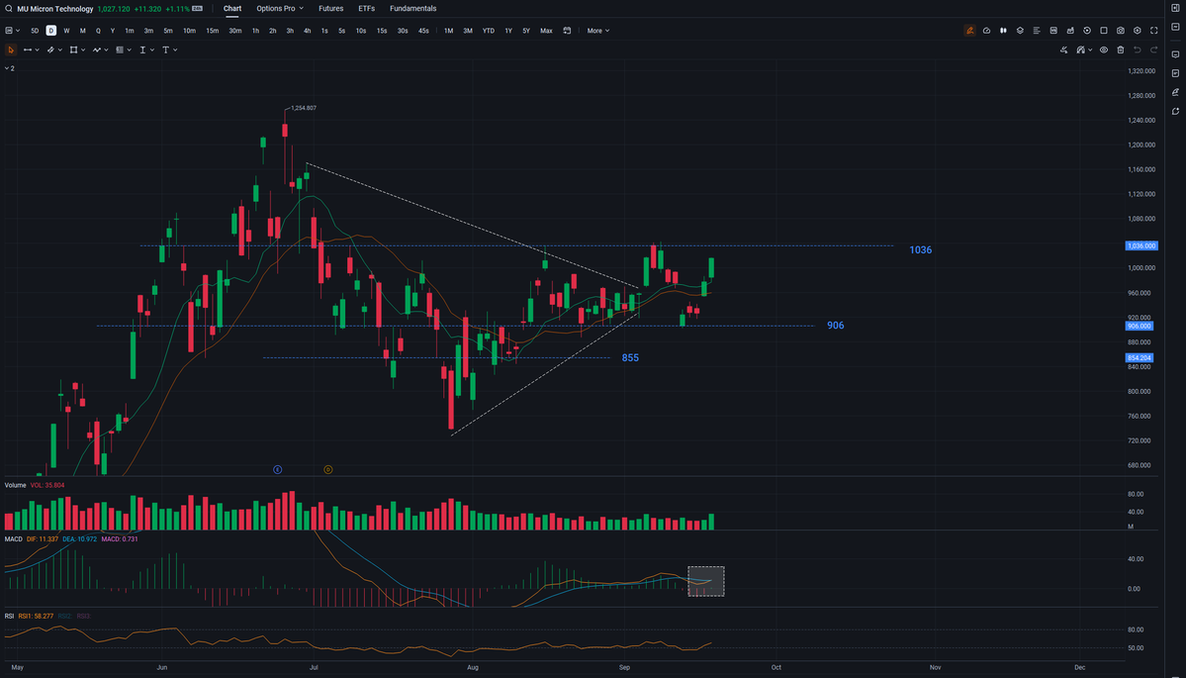The width and height of the screenshot is (1186, 678).
Task: Click the drawing path icon left of magnet
Action: tap(1063, 49)
